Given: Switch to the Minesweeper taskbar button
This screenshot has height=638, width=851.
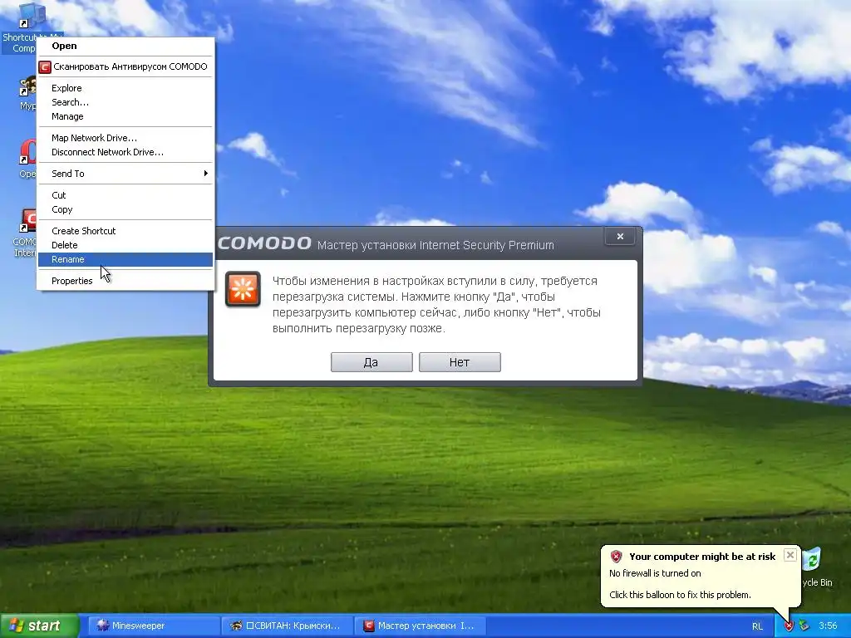Looking at the screenshot, I should (153, 626).
